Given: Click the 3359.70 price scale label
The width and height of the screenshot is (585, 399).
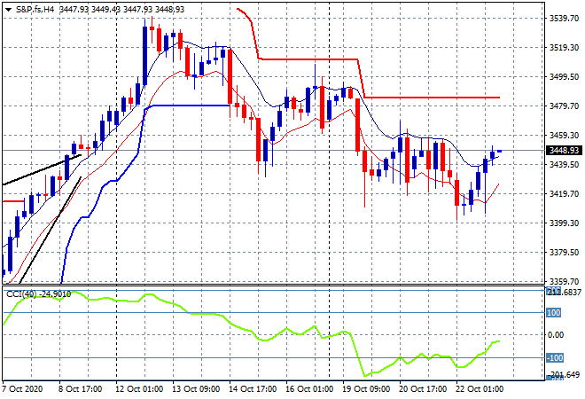Looking at the screenshot, I should 565,282.
